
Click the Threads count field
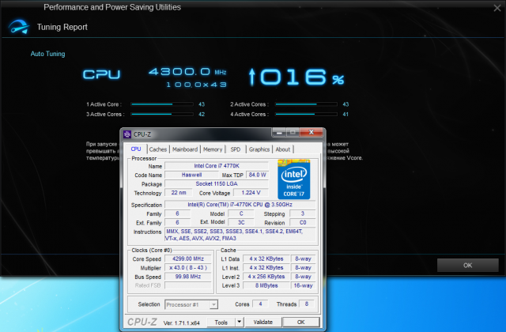pyautogui.click(x=306, y=304)
